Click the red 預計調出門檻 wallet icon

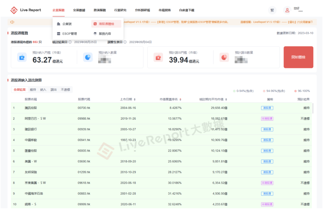coord(158,57)
